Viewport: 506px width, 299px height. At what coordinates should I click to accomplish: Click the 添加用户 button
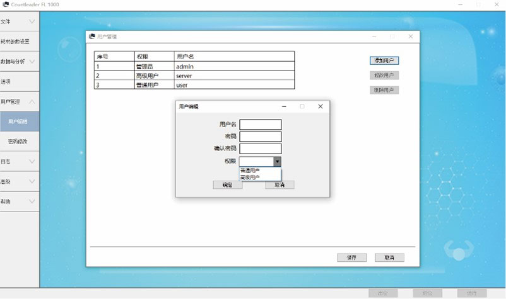click(x=384, y=60)
